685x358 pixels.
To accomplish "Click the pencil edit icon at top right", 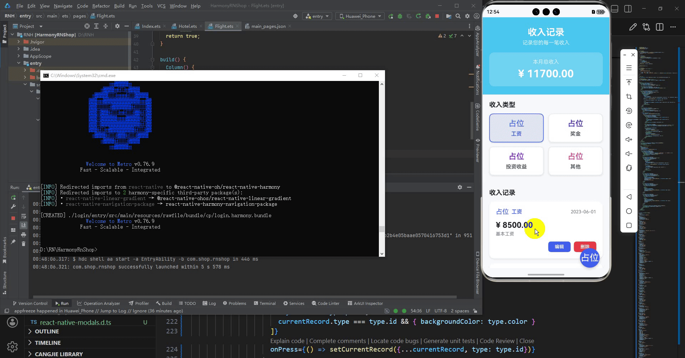I will pos(633,27).
